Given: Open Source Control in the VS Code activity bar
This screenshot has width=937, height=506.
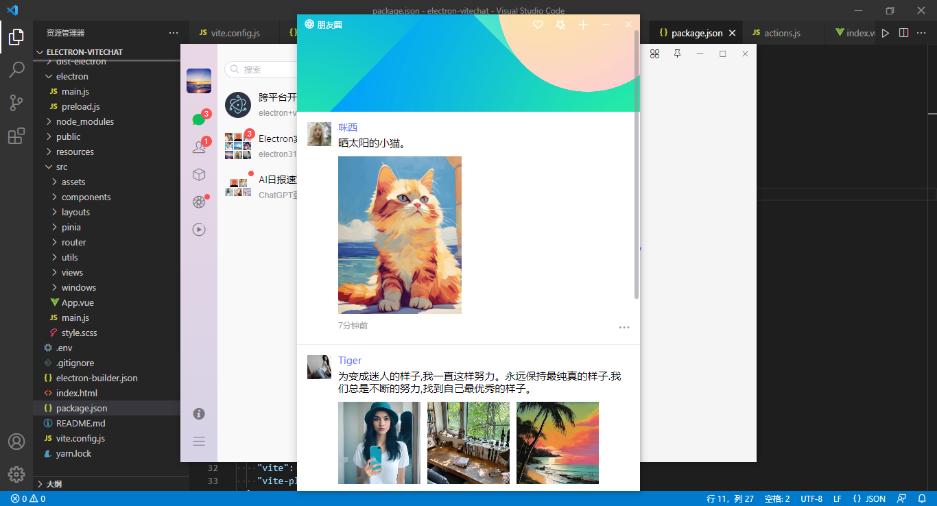Looking at the screenshot, I should [16, 102].
